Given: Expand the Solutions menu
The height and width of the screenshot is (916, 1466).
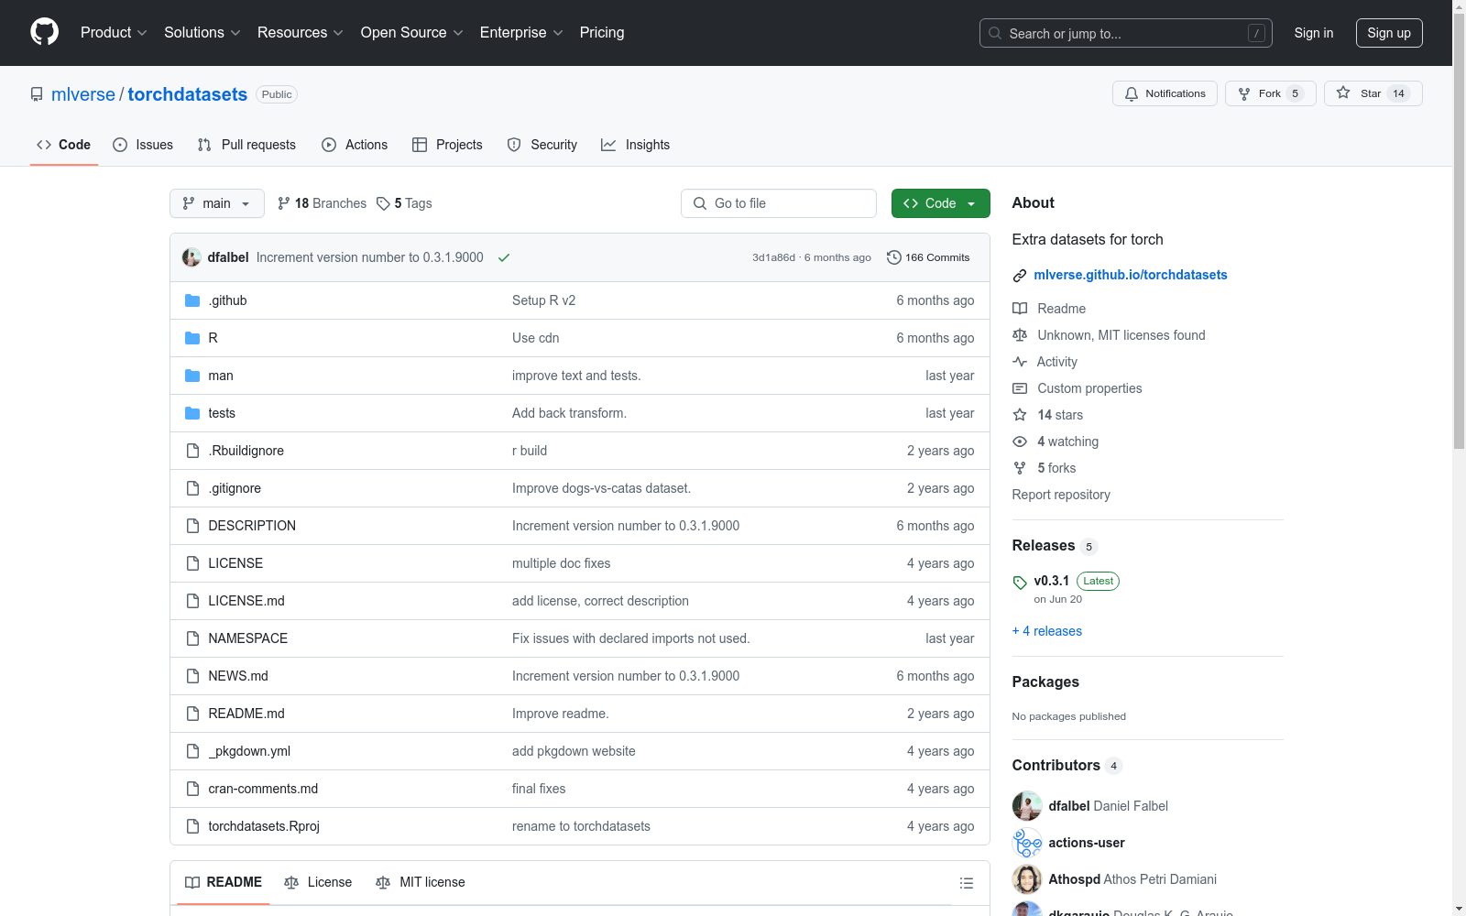Looking at the screenshot, I should click(x=202, y=33).
